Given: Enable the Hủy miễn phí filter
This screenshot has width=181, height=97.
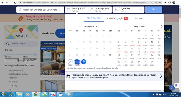Looking at the screenshot, I should [6, 82].
